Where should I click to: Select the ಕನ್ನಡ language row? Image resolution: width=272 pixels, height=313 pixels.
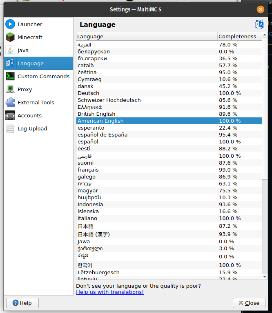pos(169,256)
